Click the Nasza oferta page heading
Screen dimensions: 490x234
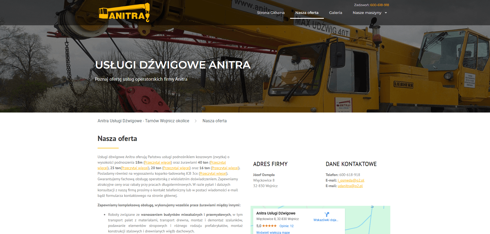pyautogui.click(x=117, y=139)
